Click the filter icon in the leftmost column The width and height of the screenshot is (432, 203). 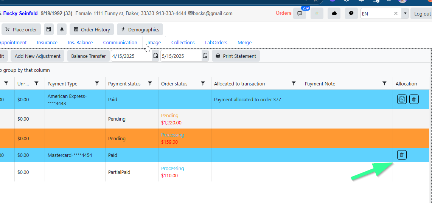(6, 84)
